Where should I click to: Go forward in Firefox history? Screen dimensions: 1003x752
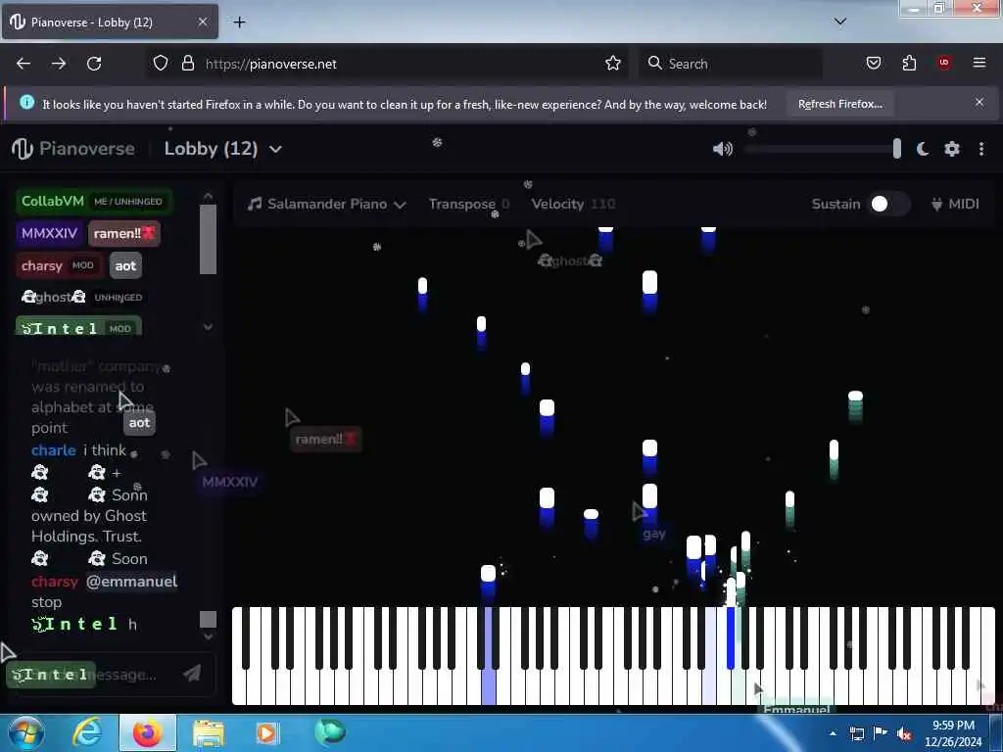coord(59,64)
